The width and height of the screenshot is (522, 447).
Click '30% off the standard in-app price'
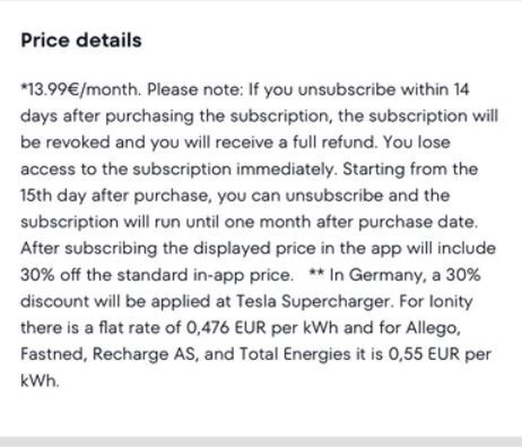pyautogui.click(x=157, y=276)
